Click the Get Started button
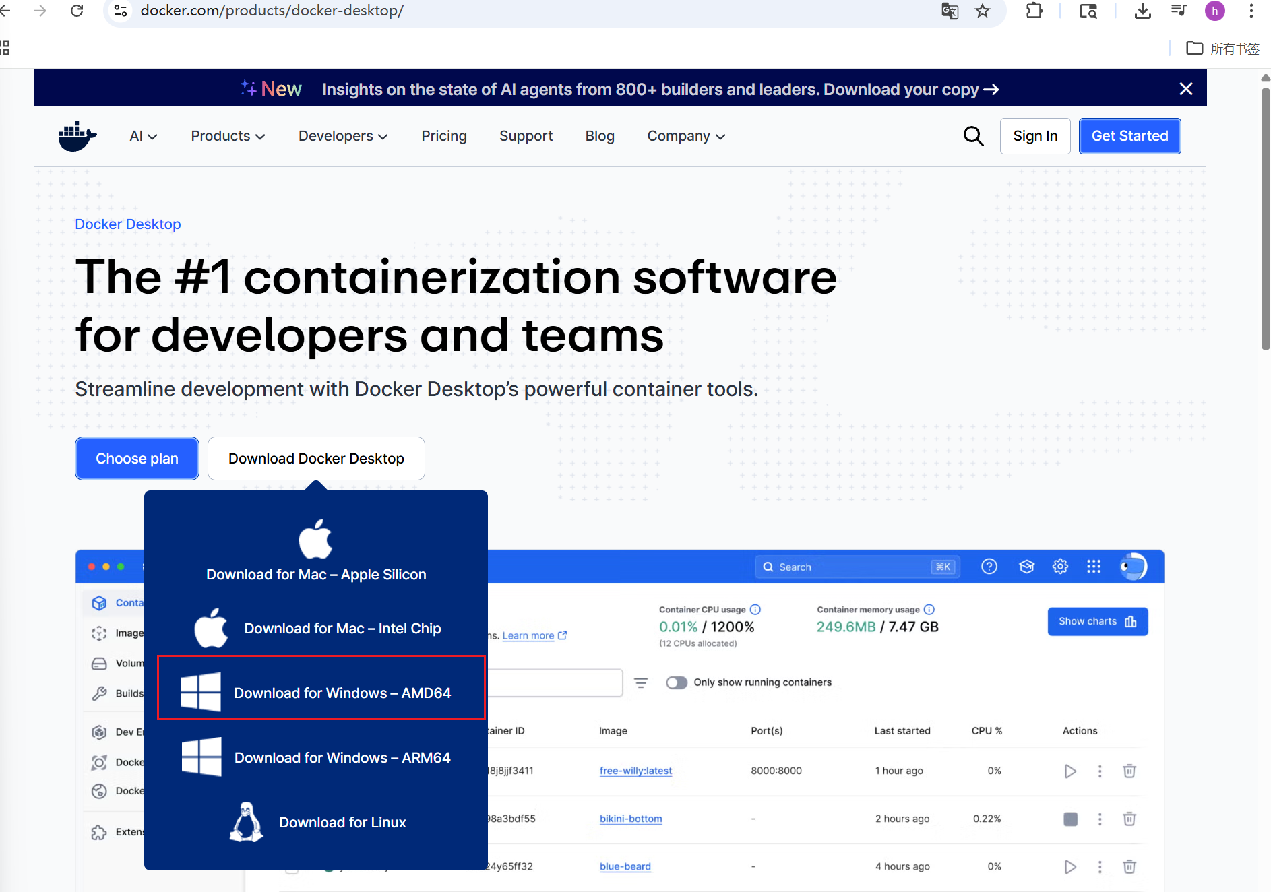The height and width of the screenshot is (892, 1271). [1130, 136]
